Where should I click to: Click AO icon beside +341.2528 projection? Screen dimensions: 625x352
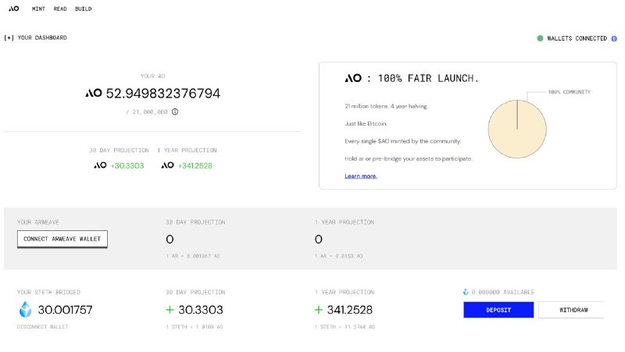167,165
